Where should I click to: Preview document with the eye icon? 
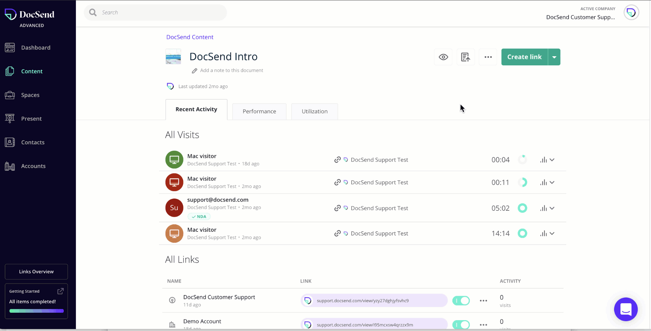[x=443, y=57]
